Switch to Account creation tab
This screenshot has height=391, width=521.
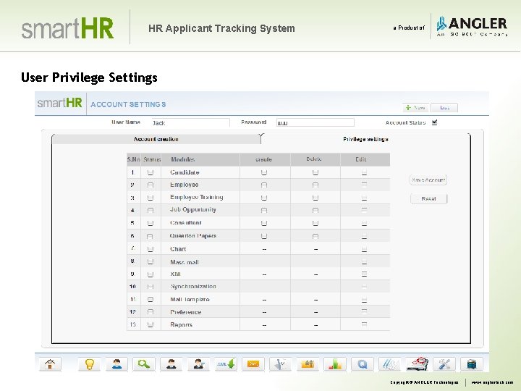156,139
